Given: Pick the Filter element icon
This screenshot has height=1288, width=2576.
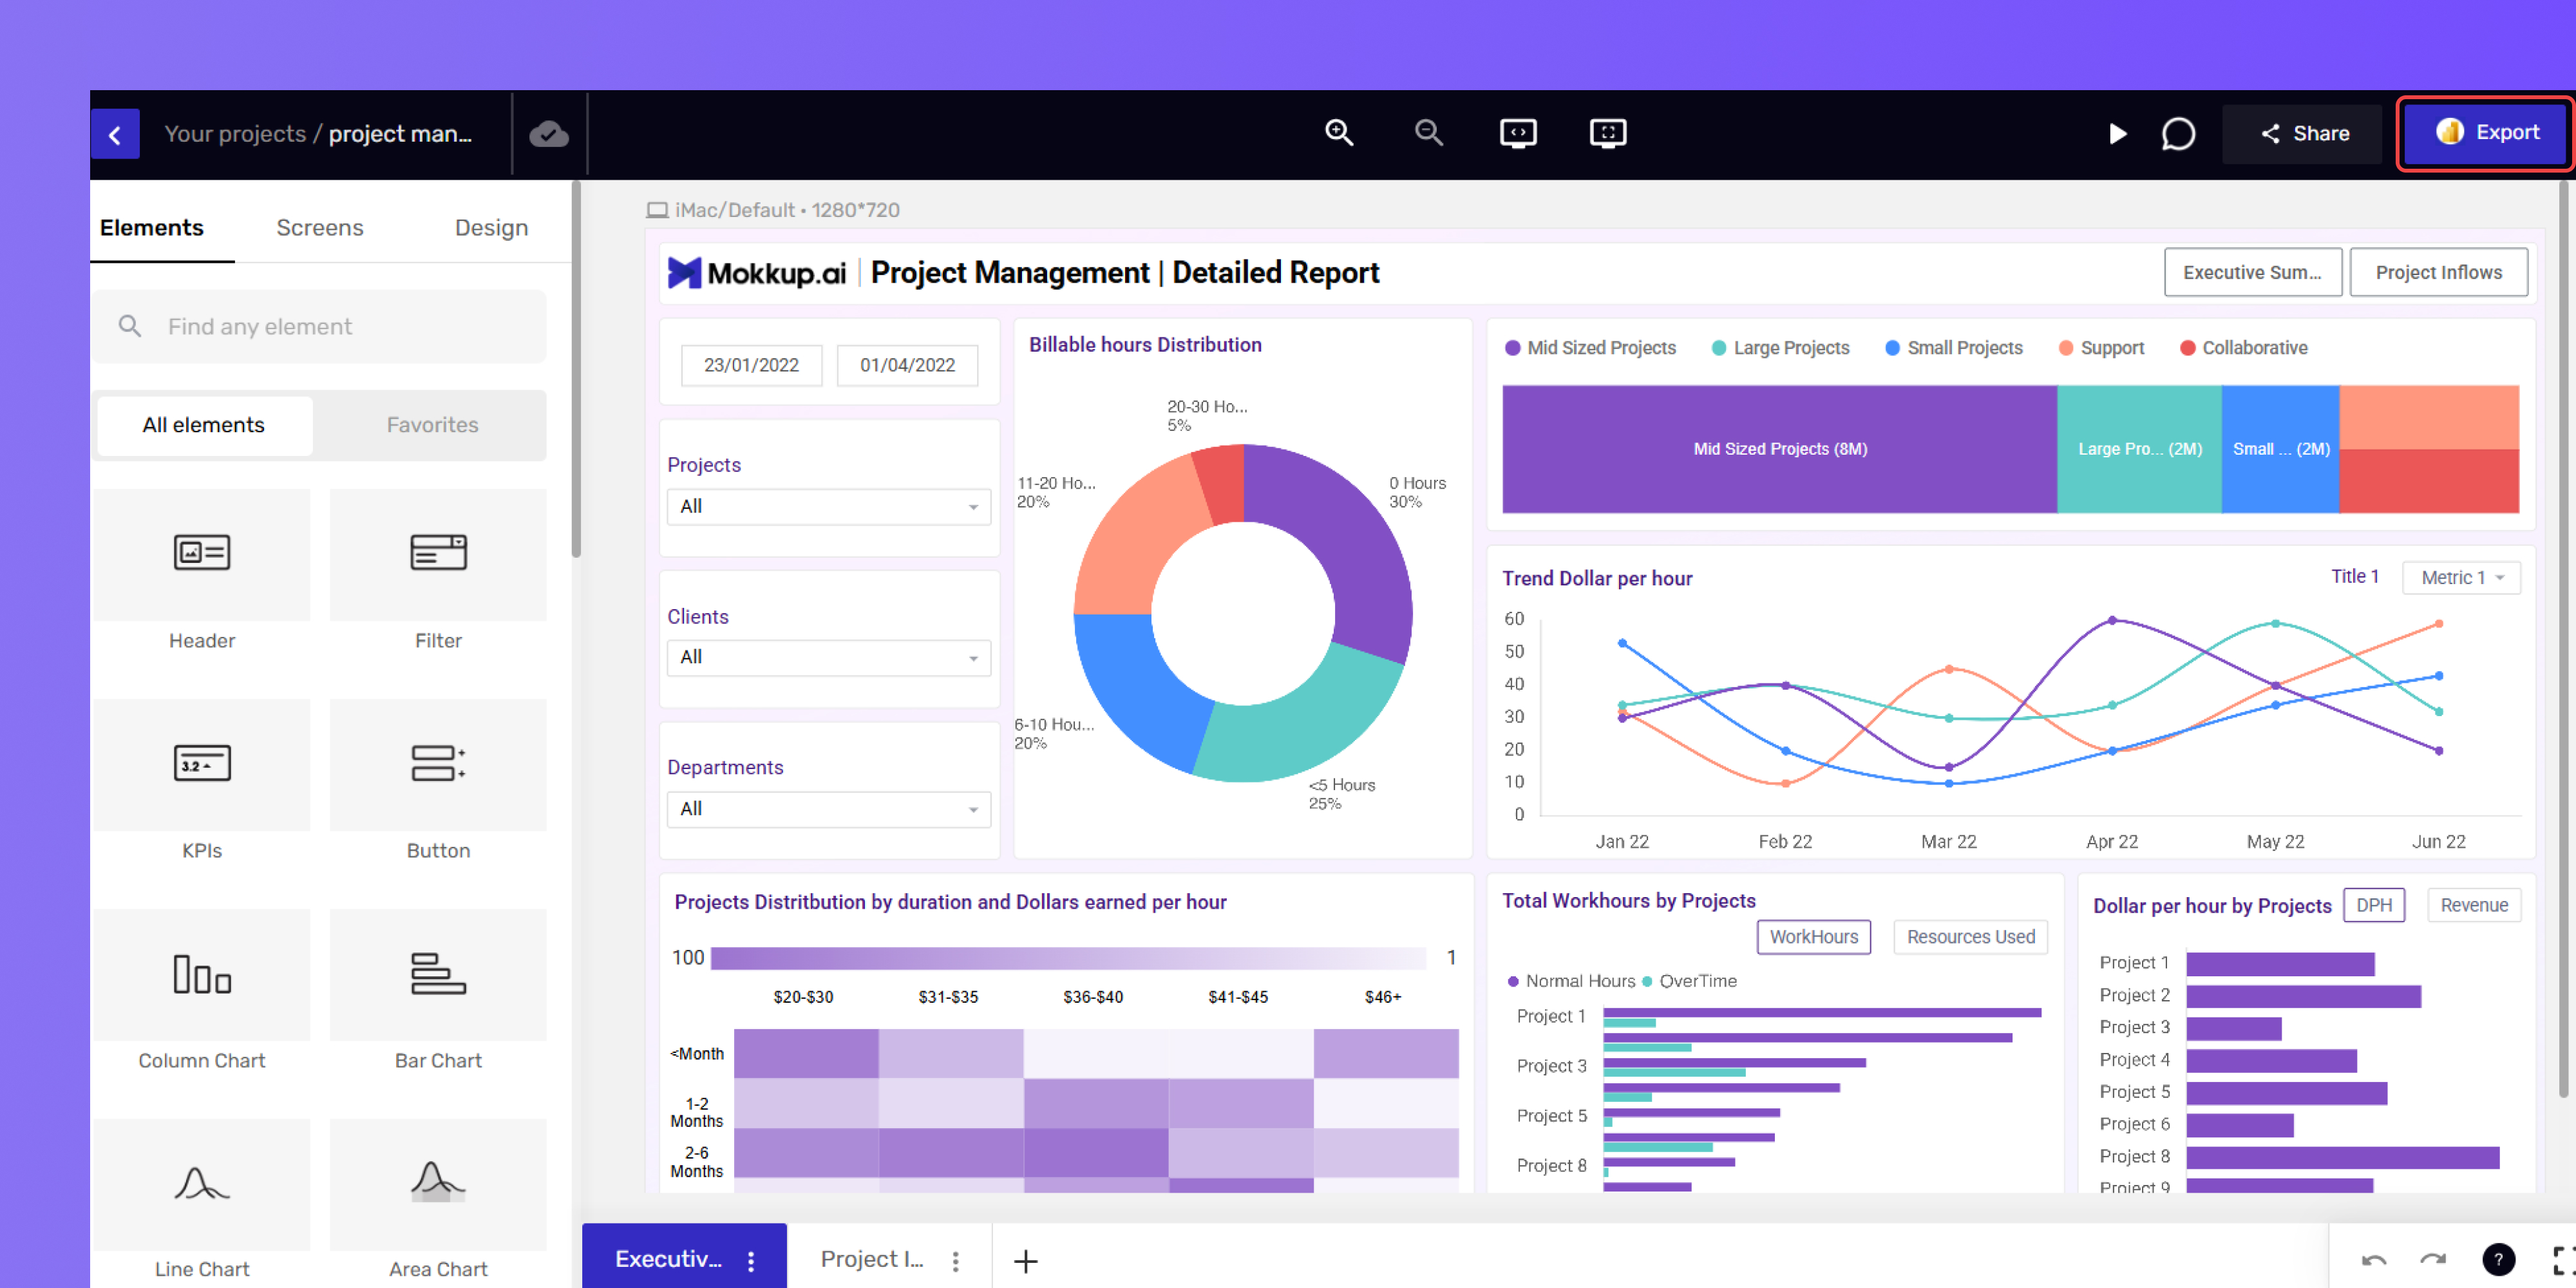Looking at the screenshot, I should pyautogui.click(x=438, y=553).
